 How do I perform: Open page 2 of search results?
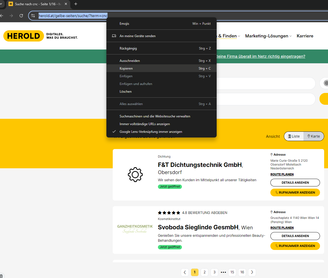[x=205, y=272]
